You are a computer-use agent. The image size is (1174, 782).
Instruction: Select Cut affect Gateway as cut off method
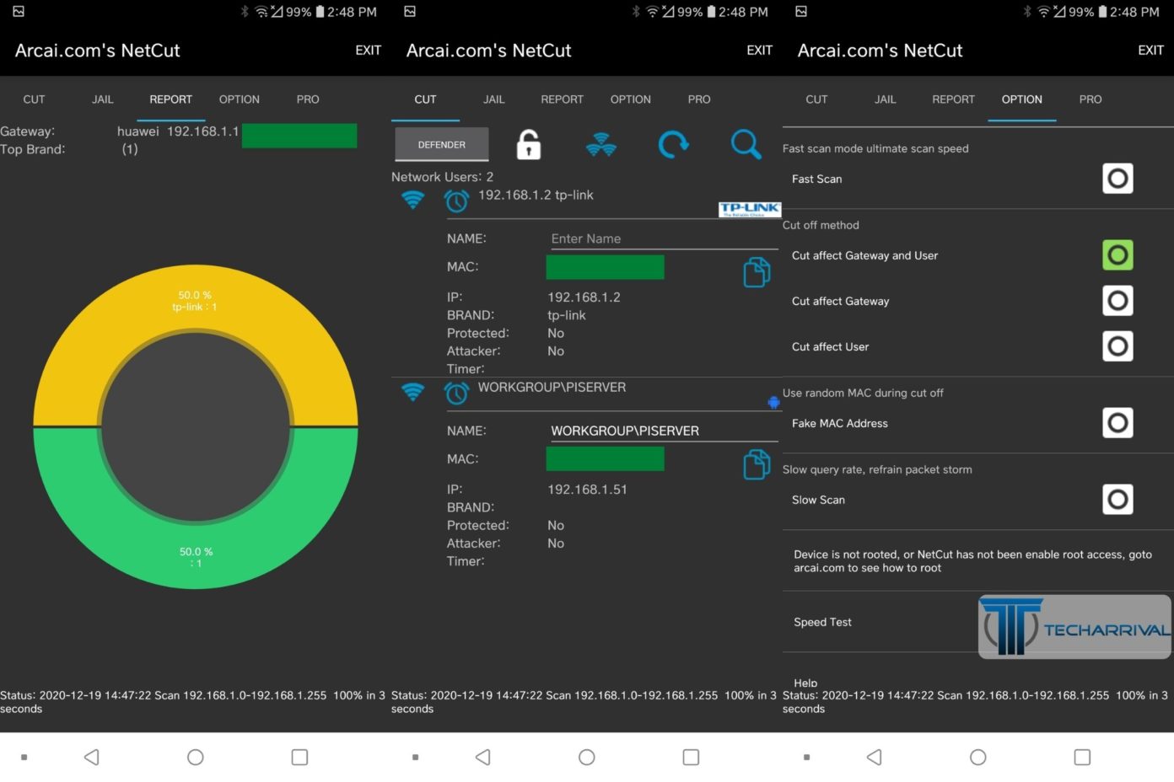click(x=1117, y=300)
